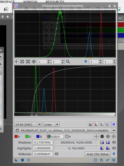Open the 16-bit (64K) resolution dropdown

[x=28, y=124]
